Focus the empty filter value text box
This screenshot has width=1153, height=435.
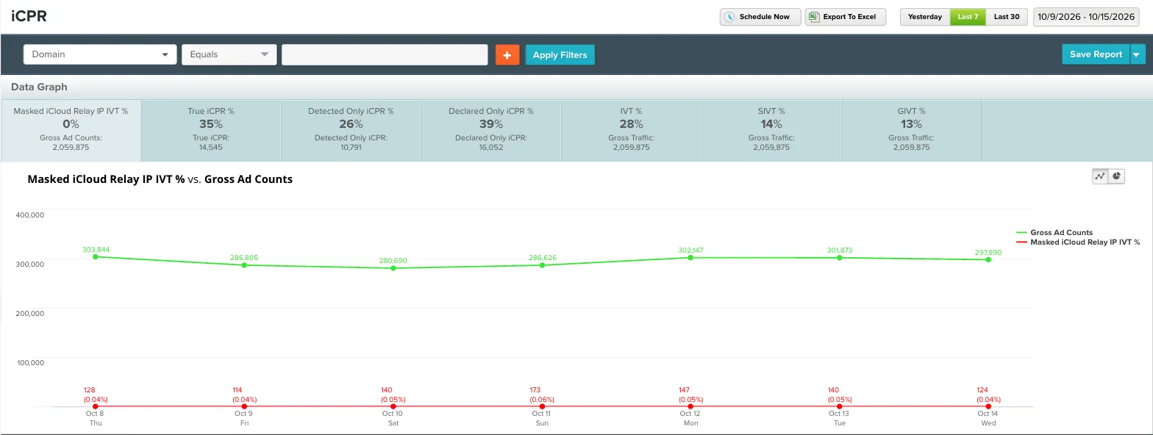pyautogui.click(x=385, y=54)
